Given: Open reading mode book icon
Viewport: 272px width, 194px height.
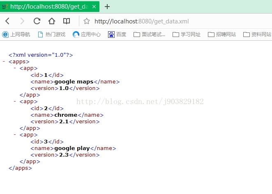Looking at the screenshot, I should 67,21.
